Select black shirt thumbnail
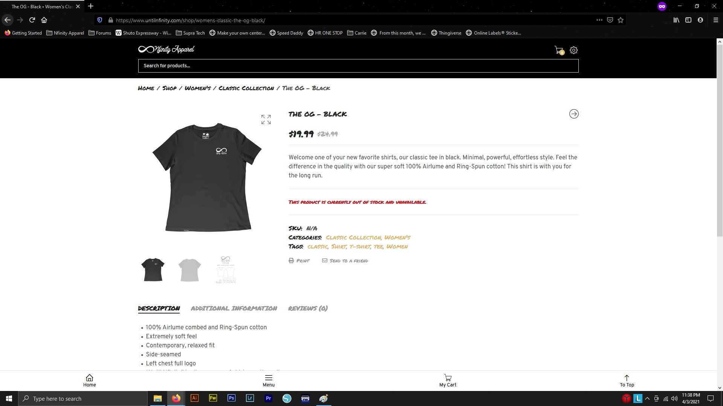Image resolution: width=723 pixels, height=406 pixels. click(153, 270)
